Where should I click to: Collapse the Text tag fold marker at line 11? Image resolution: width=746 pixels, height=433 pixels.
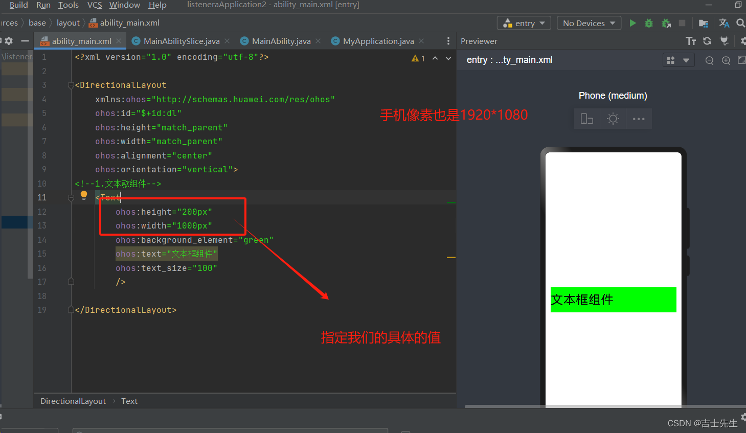[71, 198]
